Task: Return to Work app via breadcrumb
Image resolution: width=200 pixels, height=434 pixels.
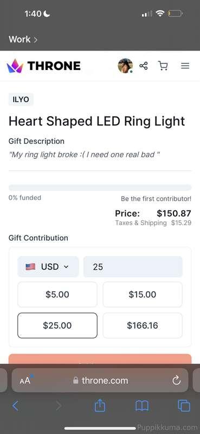Action: [x=23, y=39]
